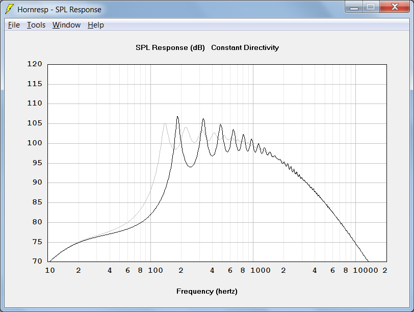Click the 1000 Hz frequency axis label
Viewport: 414px width, 312px height.
pyautogui.click(x=261, y=270)
